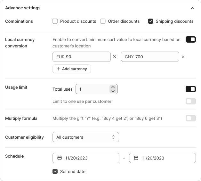Increase Total uses with up arrow
201x181 pixels.
[x=113, y=87]
